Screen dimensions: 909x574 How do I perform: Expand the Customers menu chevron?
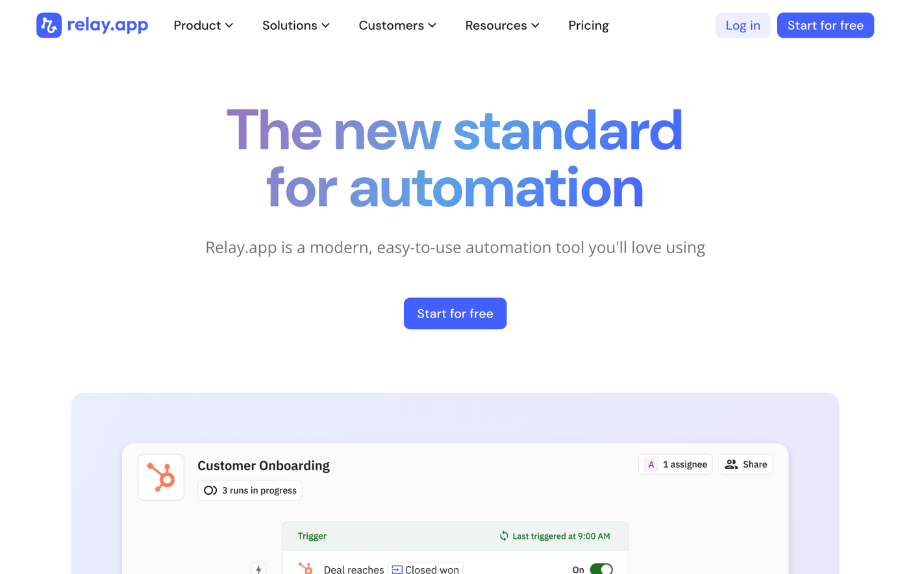point(432,25)
